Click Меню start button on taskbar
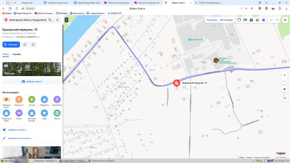Viewport: 290px width, 163px height. [5, 161]
